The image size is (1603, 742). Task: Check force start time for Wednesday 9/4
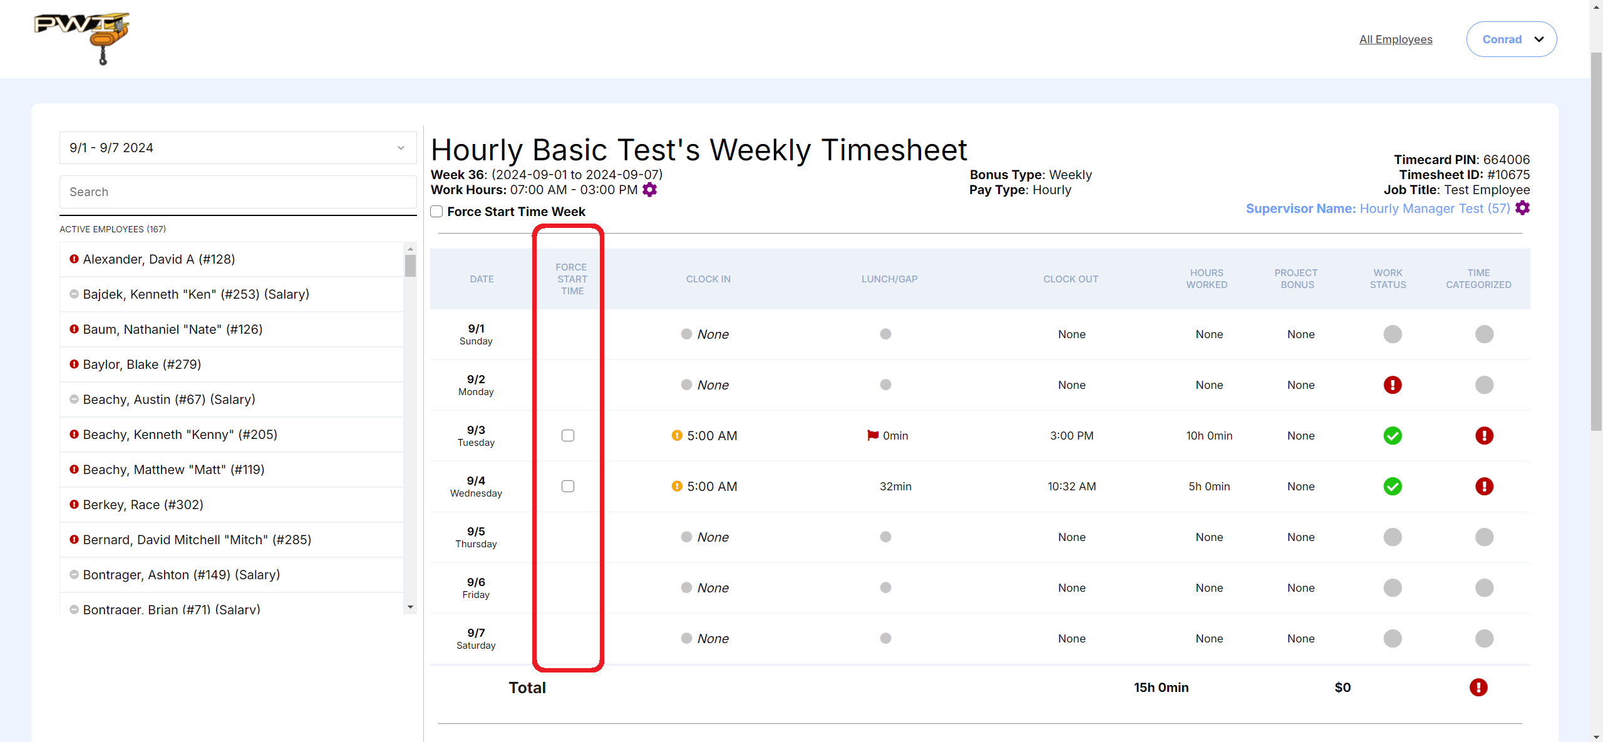pyautogui.click(x=568, y=487)
